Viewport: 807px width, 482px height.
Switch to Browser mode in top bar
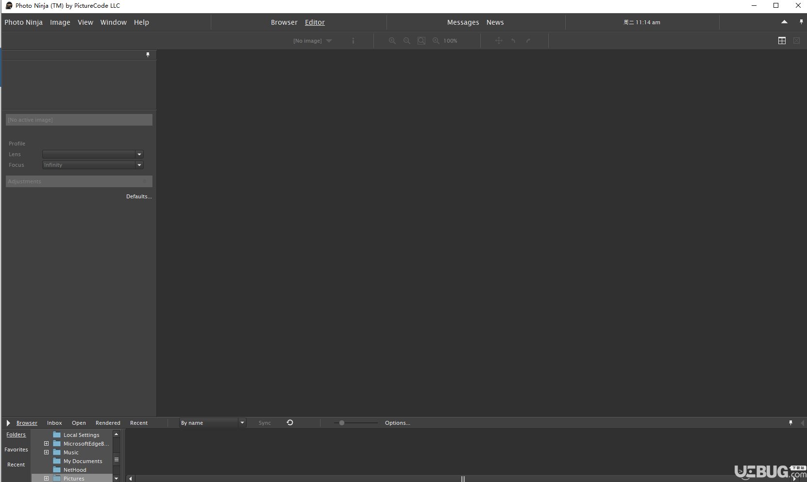tap(284, 22)
